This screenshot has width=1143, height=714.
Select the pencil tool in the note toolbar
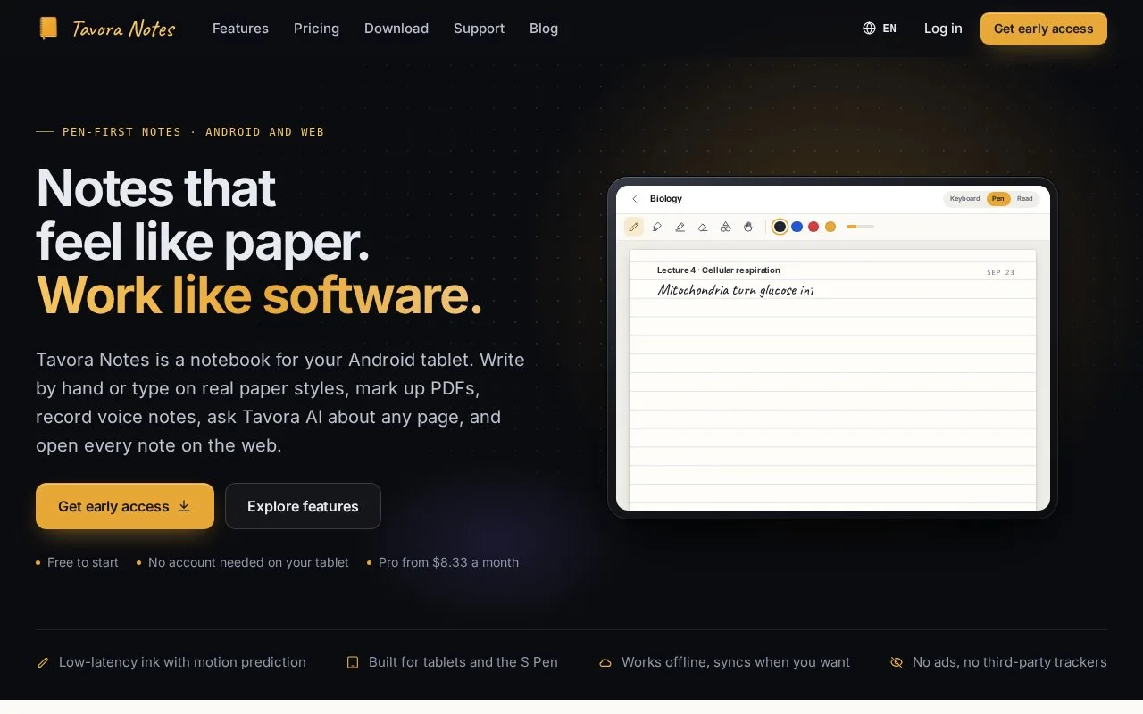pos(634,227)
